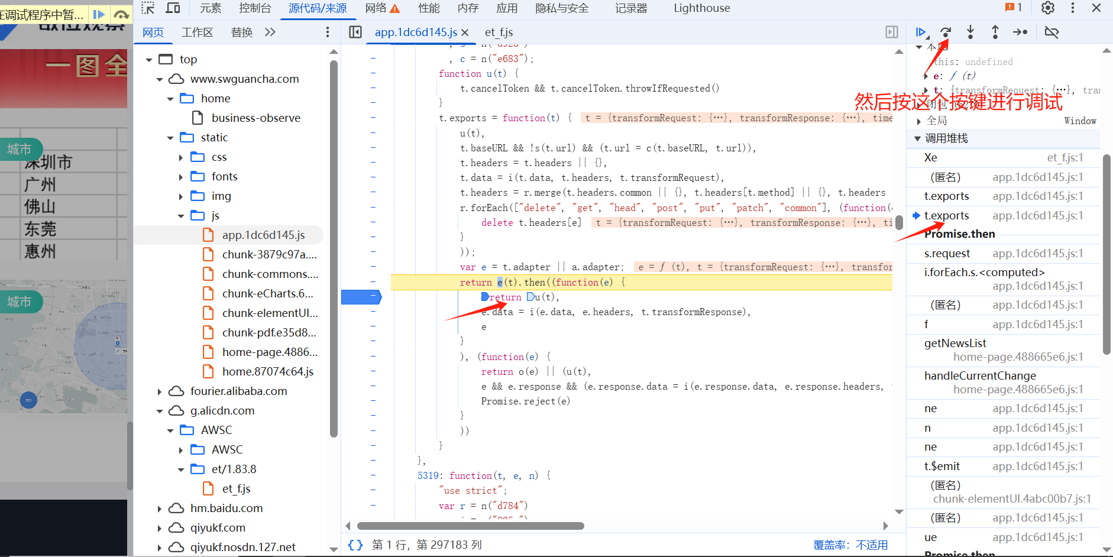Select handleCurrentChange call stack frame
The height and width of the screenshot is (557, 1113).
tap(1004, 383)
